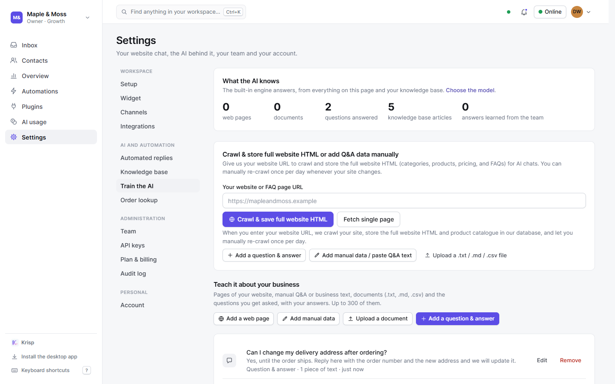
Task: Click the workspace search box
Action: [x=181, y=12]
